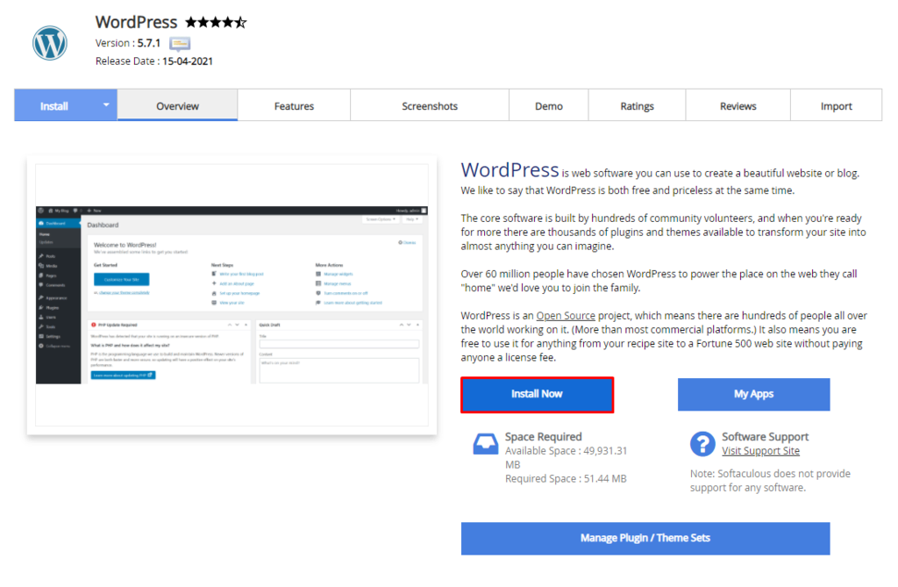Select the Import tab
This screenshot has height=587, width=898.
(836, 104)
